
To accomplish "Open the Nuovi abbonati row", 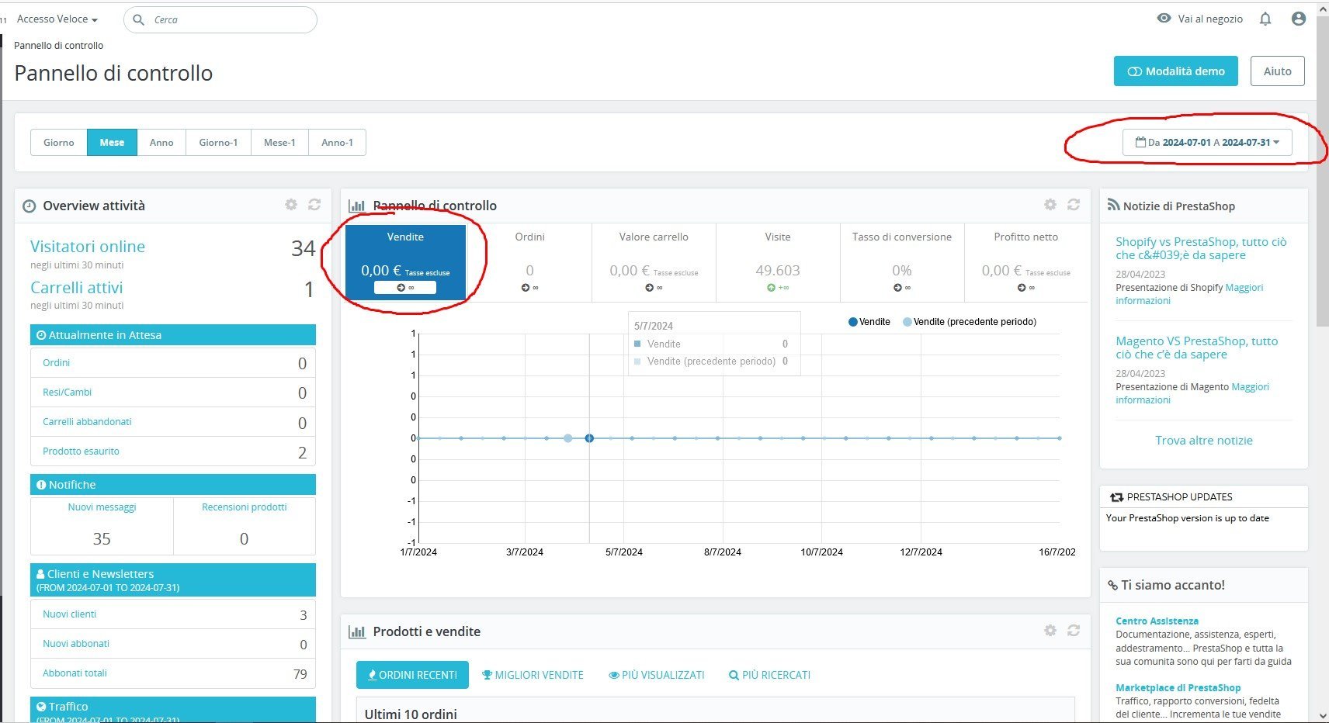I will coord(173,644).
